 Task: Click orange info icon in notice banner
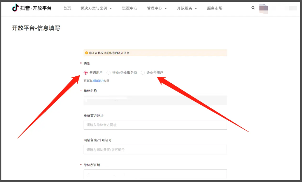[x=87, y=53]
